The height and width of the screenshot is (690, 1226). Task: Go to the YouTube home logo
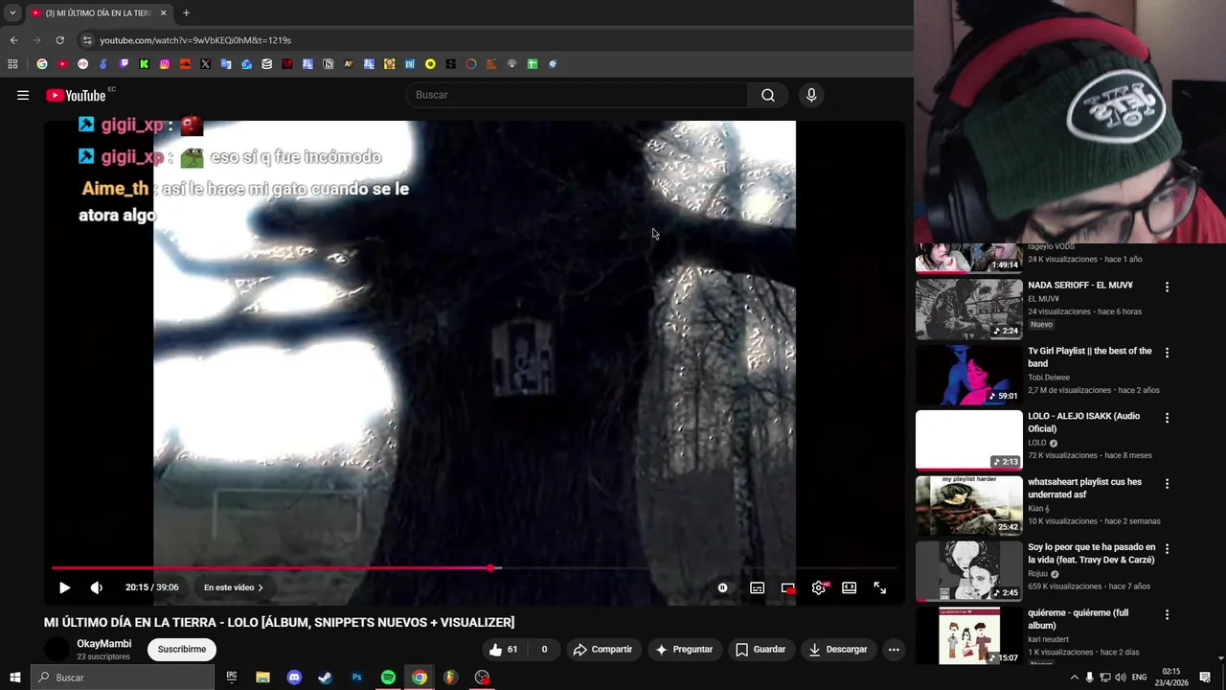click(76, 95)
